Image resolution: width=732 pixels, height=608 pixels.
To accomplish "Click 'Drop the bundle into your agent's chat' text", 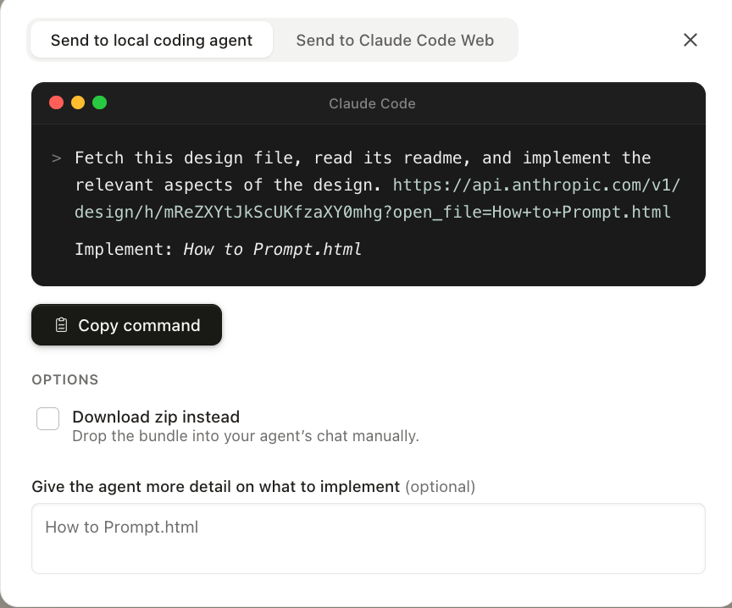I will point(246,436).
